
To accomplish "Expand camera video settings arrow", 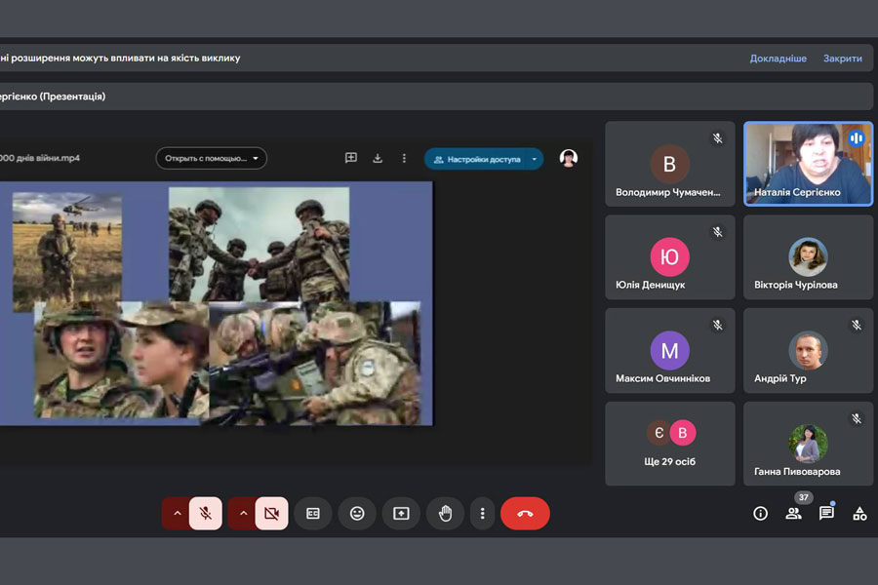I will [242, 513].
